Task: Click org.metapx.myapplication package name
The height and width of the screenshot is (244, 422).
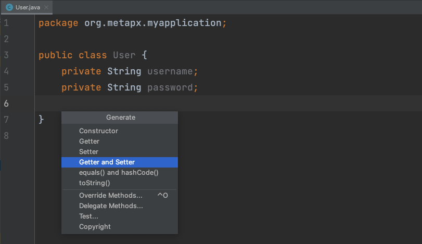Action: [153, 23]
